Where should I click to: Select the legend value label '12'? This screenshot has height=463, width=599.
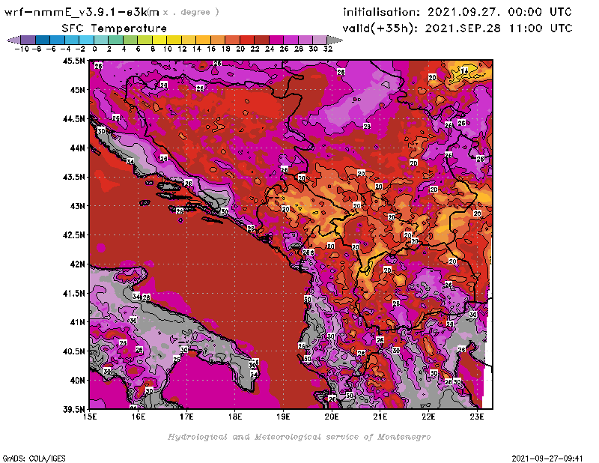(x=182, y=49)
